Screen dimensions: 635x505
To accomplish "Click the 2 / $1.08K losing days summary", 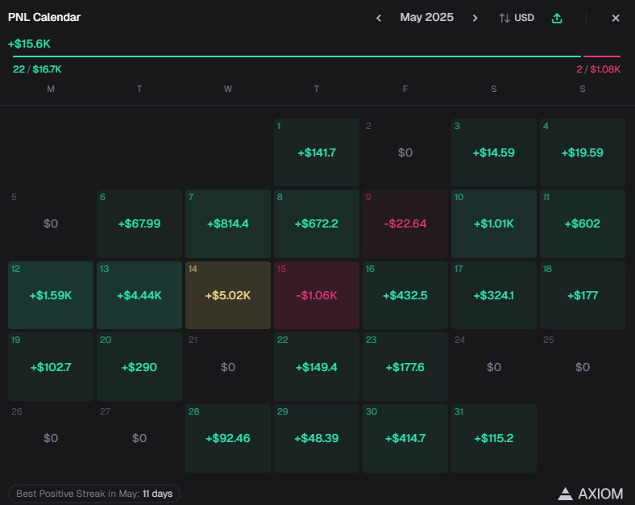I will pyautogui.click(x=598, y=69).
